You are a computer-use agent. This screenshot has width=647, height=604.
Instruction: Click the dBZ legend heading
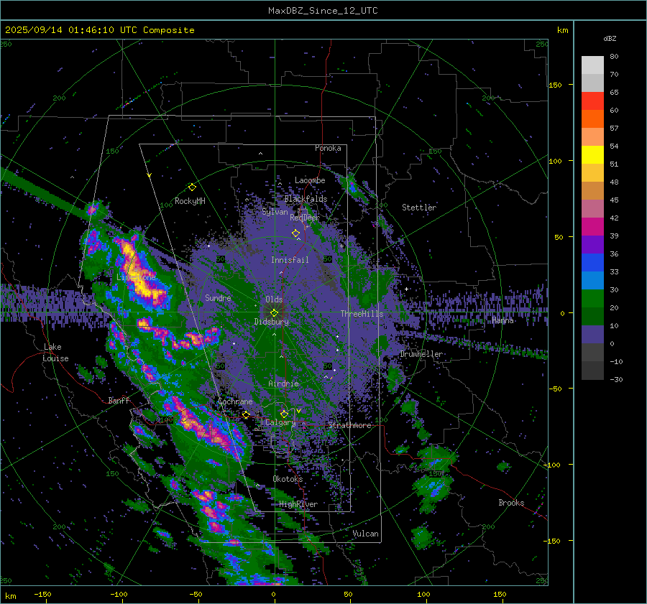(610, 38)
